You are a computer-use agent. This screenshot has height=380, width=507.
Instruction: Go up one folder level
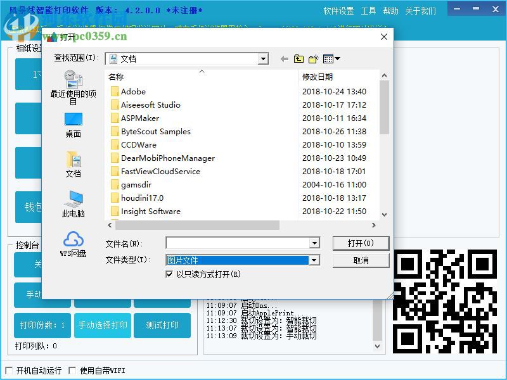click(298, 58)
